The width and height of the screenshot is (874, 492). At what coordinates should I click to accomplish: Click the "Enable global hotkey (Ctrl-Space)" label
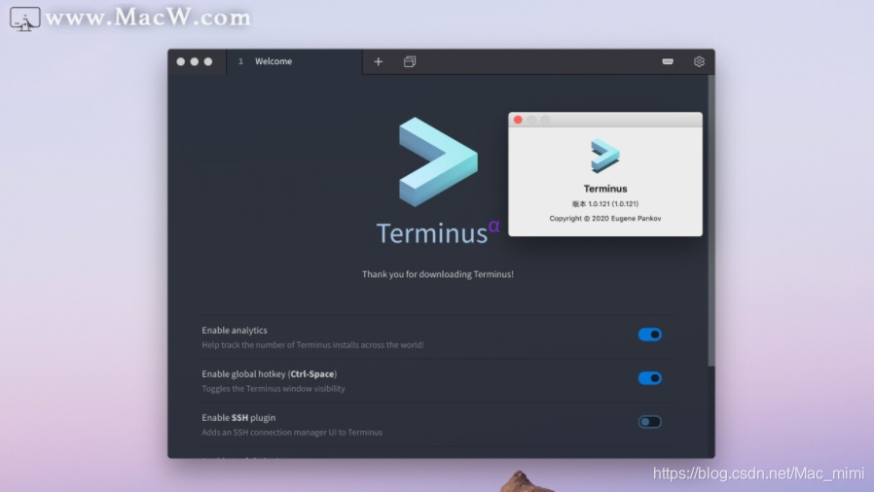270,374
